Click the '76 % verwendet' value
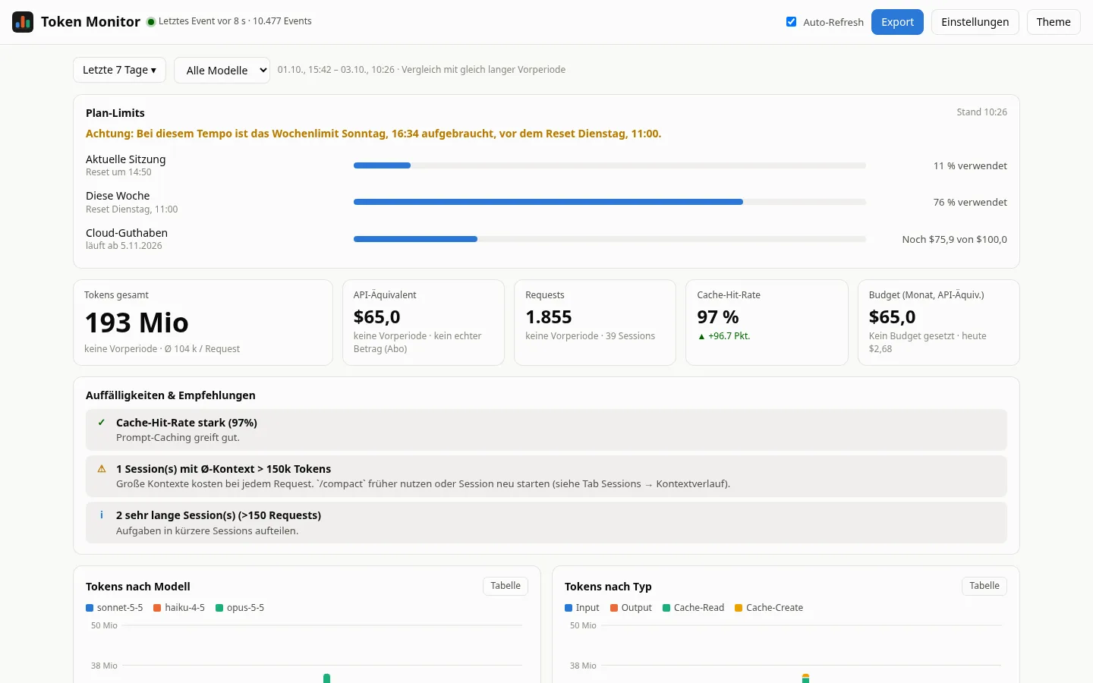Screen dimensions: 1093x683 coord(970,203)
